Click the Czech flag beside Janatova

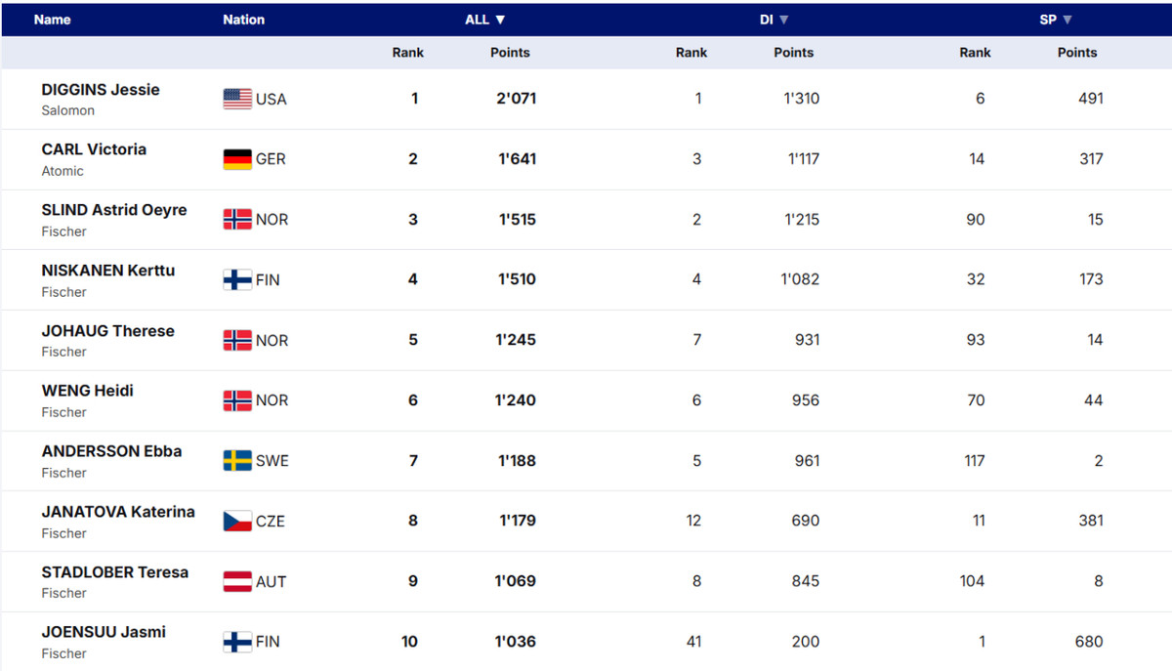pyautogui.click(x=237, y=522)
